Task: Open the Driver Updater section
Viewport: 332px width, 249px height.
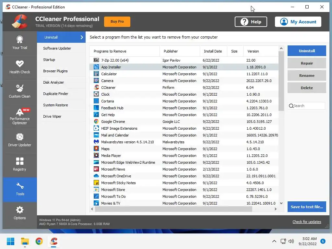Action: tap(20, 141)
